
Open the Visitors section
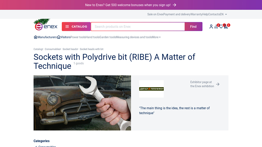pos(65,37)
